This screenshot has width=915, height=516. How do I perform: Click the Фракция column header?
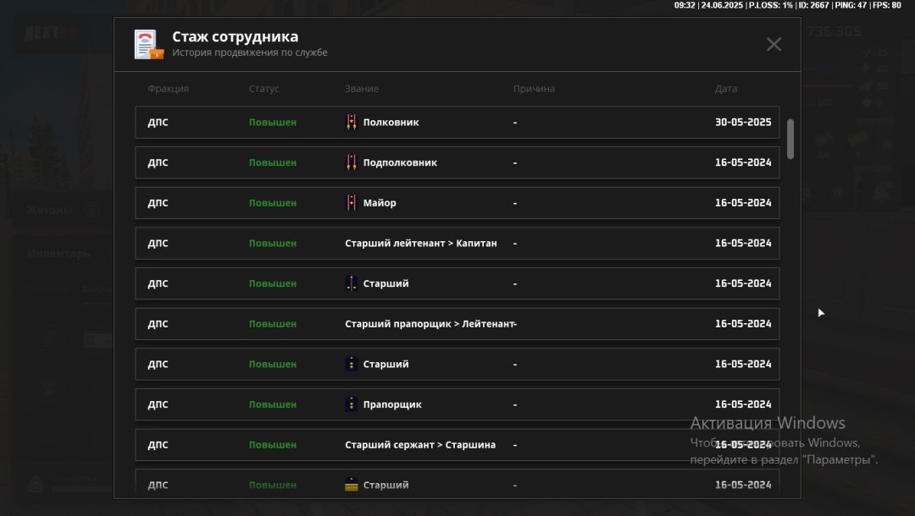(x=168, y=89)
